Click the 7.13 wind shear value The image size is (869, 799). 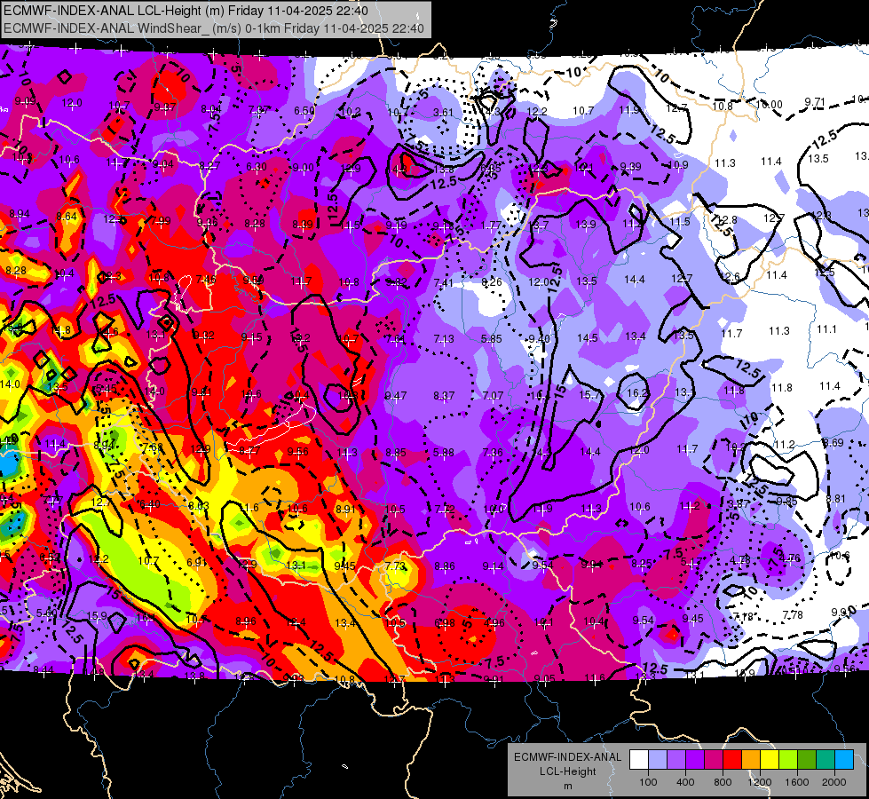pyautogui.click(x=443, y=338)
